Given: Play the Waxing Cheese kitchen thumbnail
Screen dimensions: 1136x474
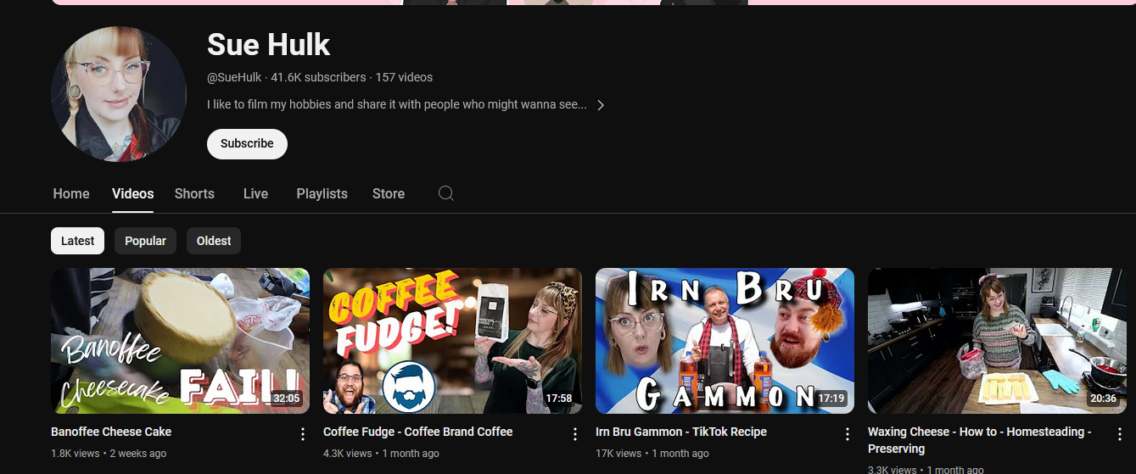Looking at the screenshot, I should 997,341.
